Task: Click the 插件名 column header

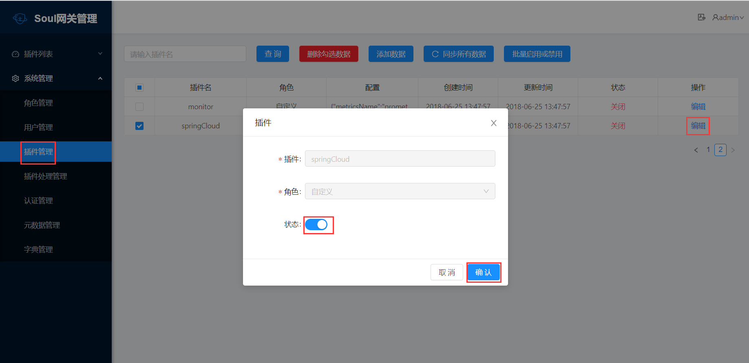Action: point(201,87)
